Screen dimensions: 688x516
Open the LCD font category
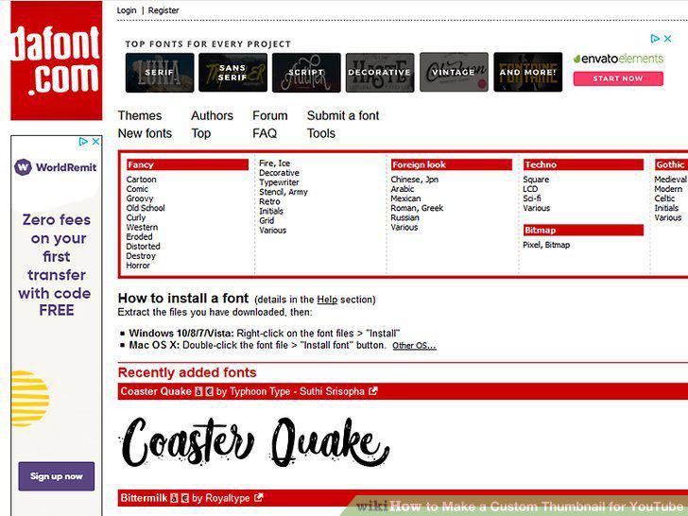click(530, 189)
